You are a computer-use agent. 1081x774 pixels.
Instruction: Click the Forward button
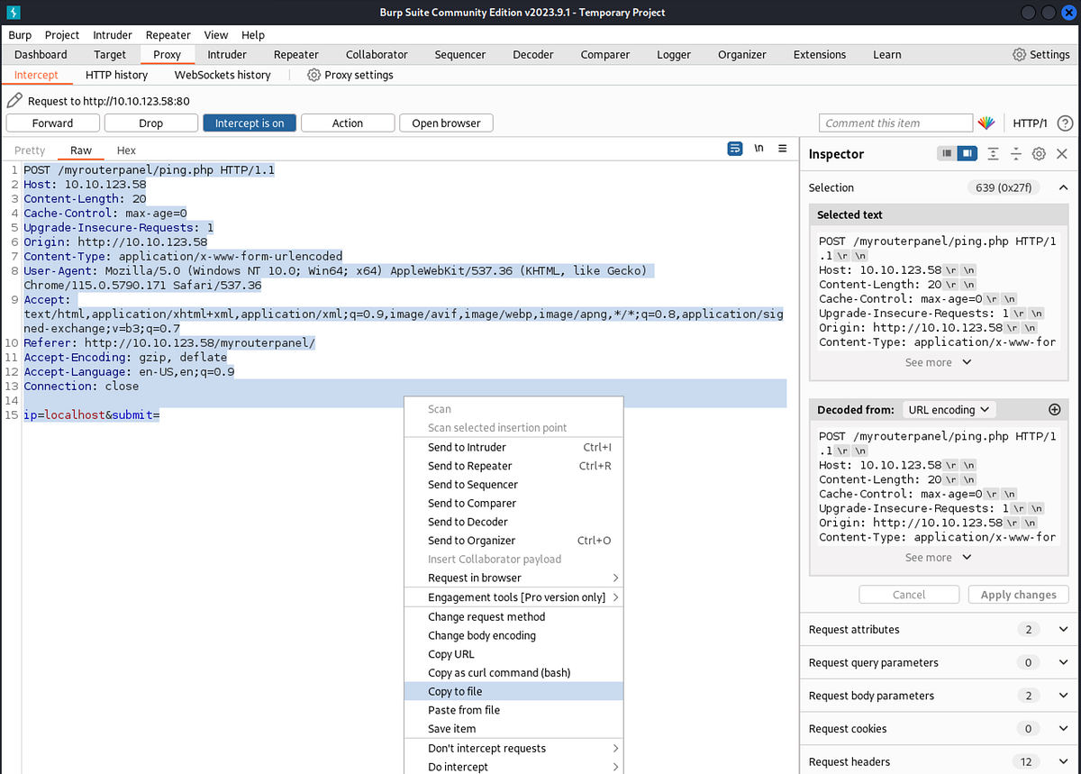point(52,123)
